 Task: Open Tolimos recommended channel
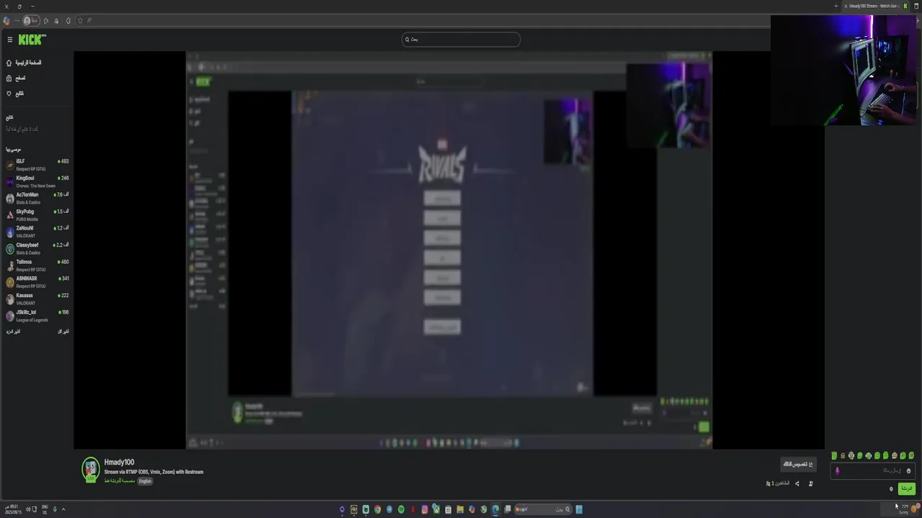(37, 265)
